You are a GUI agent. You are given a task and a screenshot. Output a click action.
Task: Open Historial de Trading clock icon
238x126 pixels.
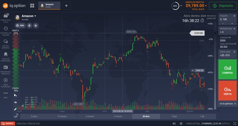point(6,28)
